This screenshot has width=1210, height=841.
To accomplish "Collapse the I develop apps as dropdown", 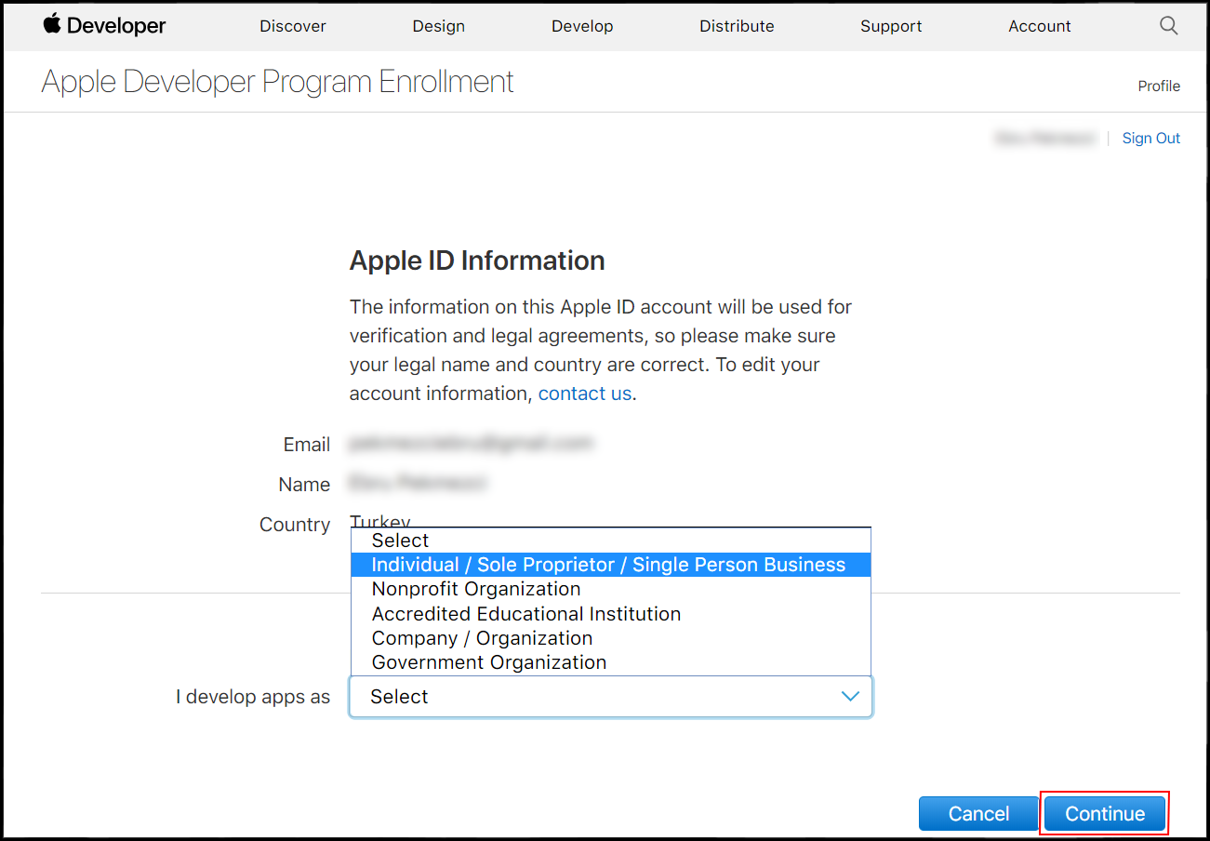I will pyautogui.click(x=610, y=697).
